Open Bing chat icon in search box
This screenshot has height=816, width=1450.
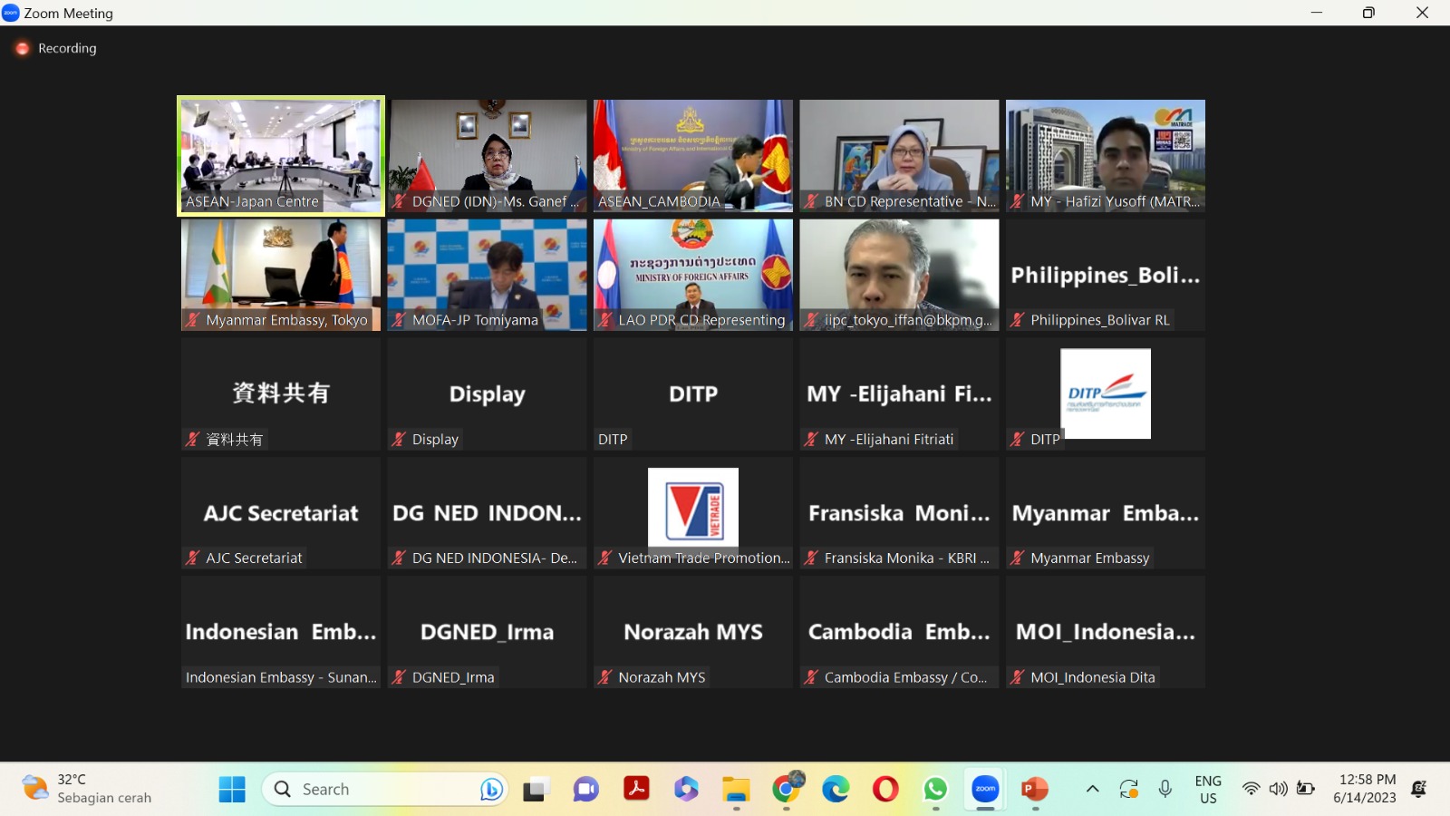pos(491,790)
